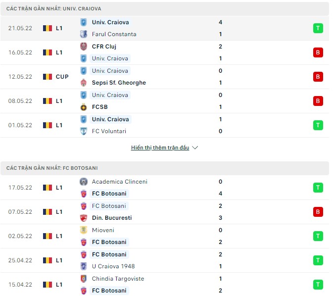Click the U Craiova 1948 team crest

click(x=84, y=266)
